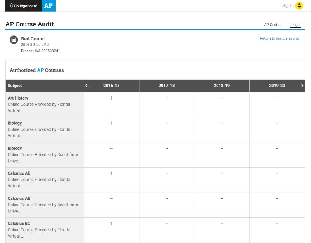
Task: Click the Red Comet school name
Action: click(x=33, y=38)
